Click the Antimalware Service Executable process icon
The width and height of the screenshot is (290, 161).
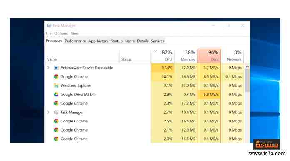(56, 68)
